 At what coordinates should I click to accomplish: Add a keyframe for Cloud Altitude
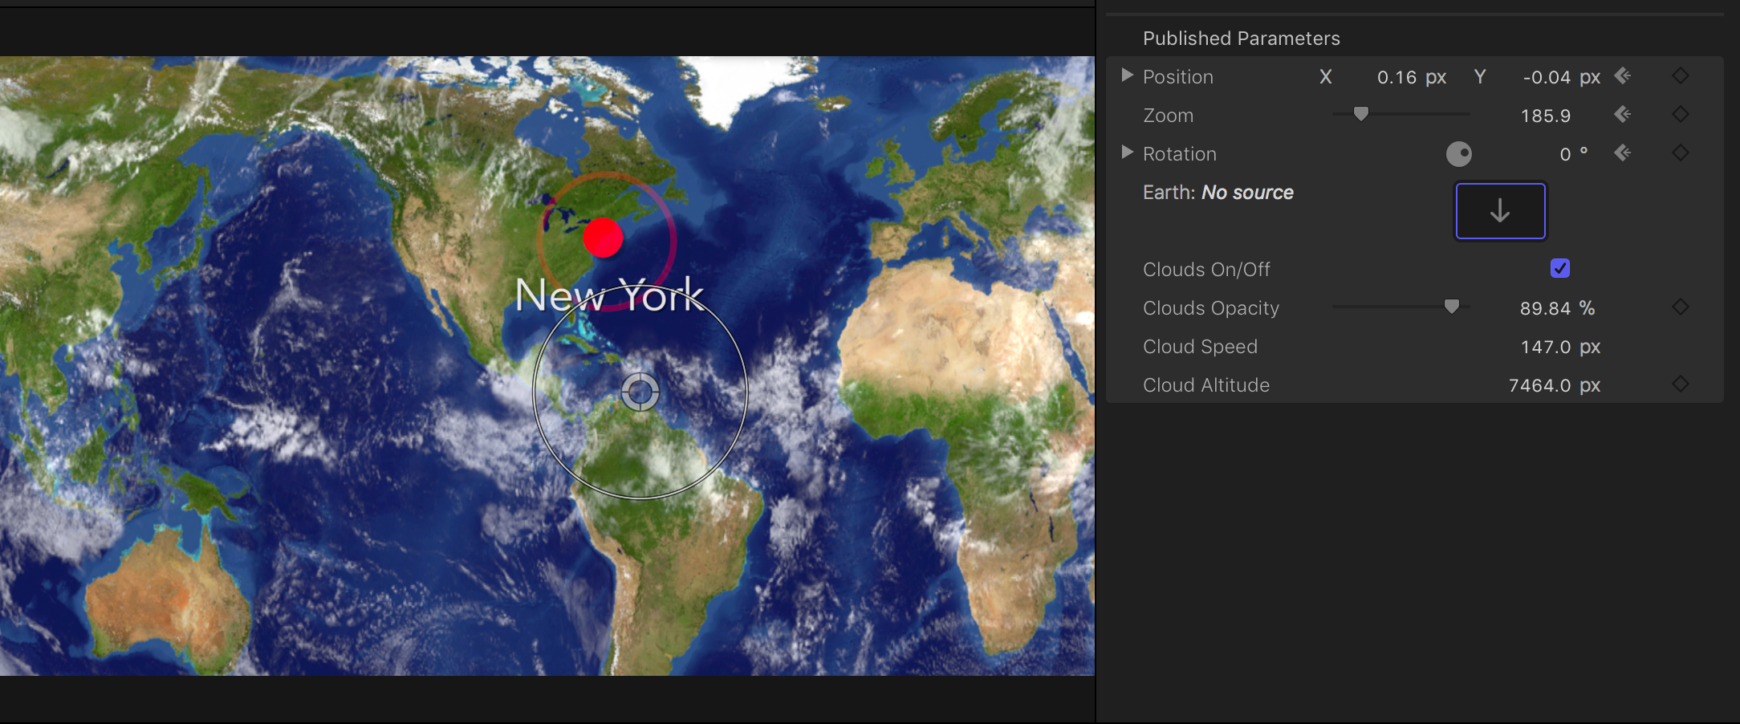1681,384
